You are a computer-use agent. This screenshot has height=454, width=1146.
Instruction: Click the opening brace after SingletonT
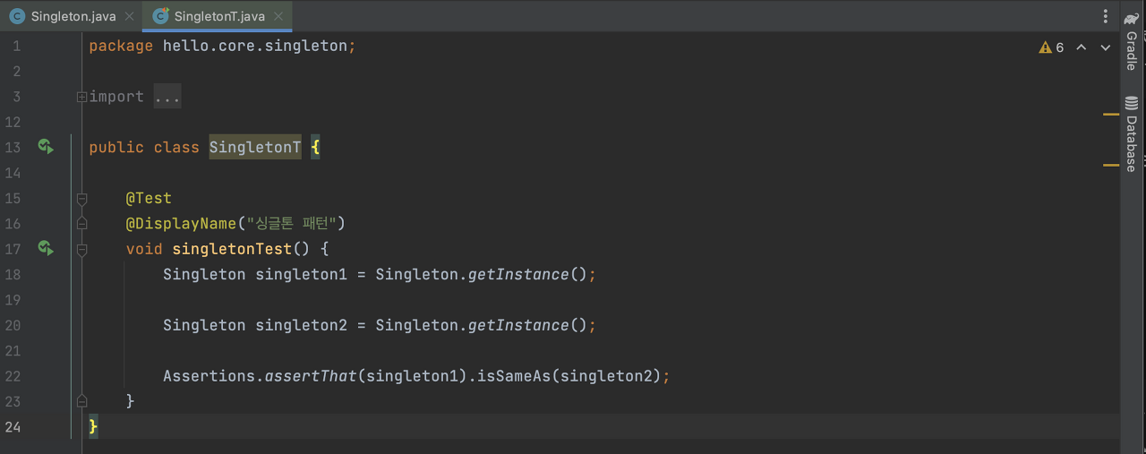tap(315, 147)
